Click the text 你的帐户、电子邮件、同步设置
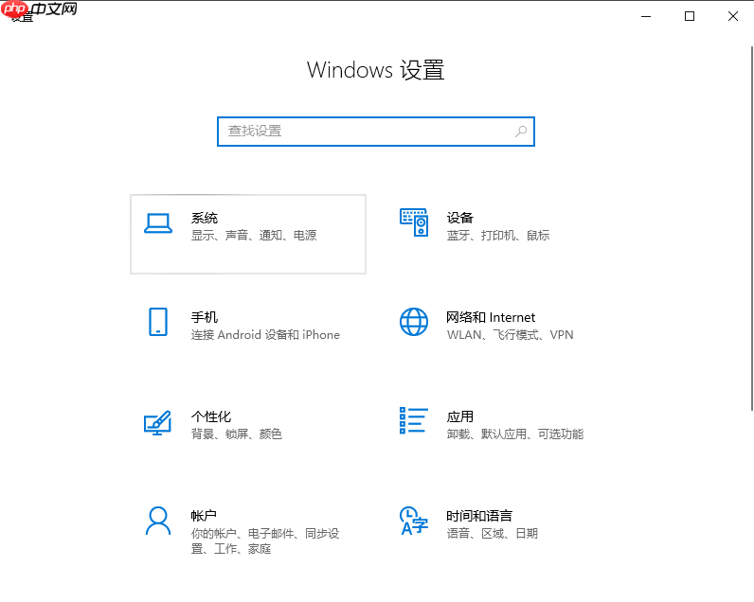 (265, 541)
